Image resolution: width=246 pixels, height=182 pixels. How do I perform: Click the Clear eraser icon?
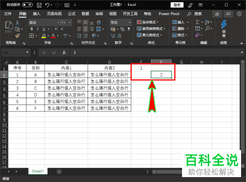pos(197,35)
